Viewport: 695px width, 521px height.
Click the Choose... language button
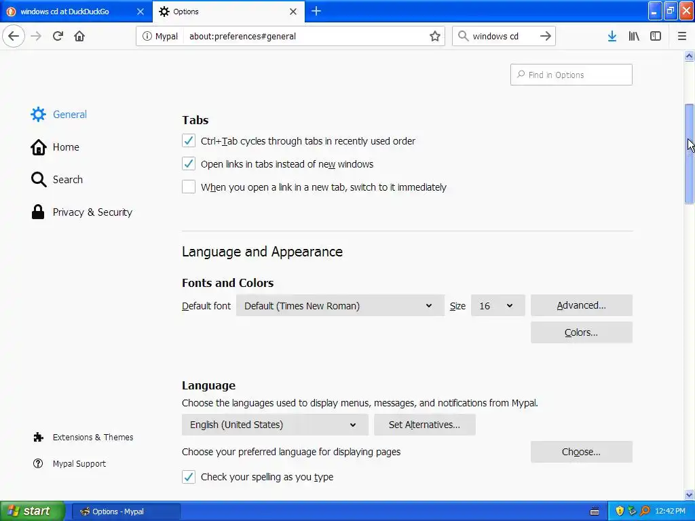(x=581, y=452)
